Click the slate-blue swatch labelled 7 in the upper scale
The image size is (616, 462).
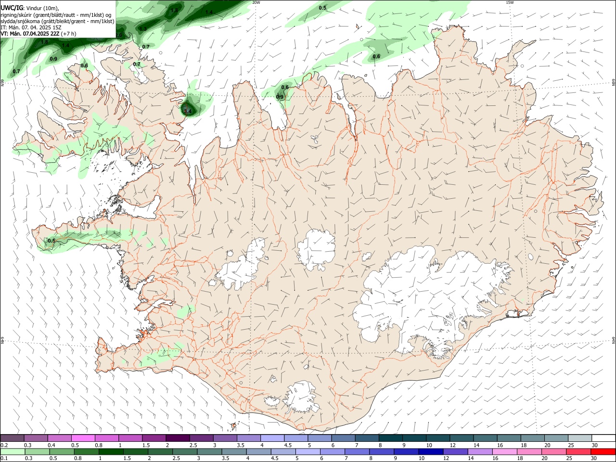point(367,438)
